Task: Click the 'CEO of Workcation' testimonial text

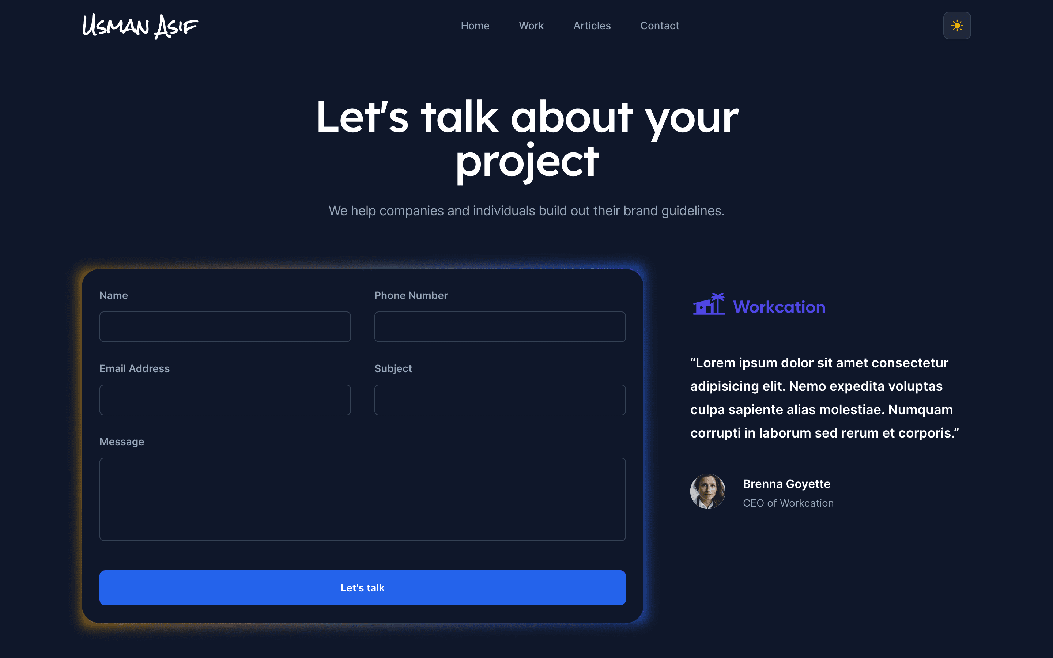Action: point(788,502)
